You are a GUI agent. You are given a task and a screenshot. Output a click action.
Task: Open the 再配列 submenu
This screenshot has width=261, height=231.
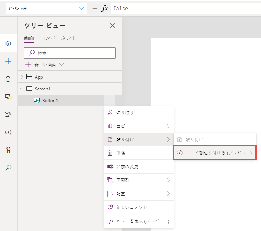tap(139, 180)
